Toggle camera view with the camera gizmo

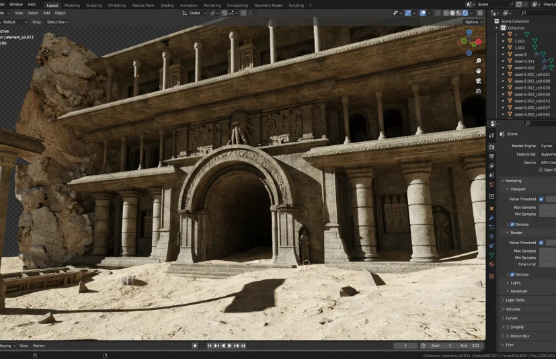477,81
